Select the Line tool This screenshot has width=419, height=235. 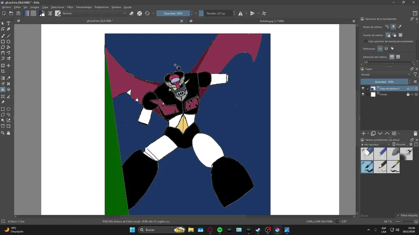tap(9, 36)
